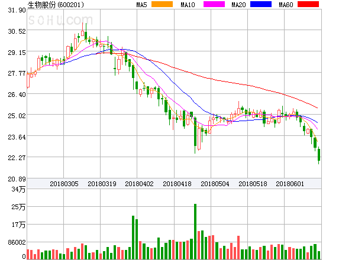This screenshot has height=260, width=355.
Task: Click the 30.52 price axis label
Action: point(17,31)
